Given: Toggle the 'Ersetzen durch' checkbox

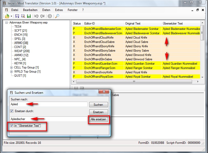Looking at the screenshot, I should [12, 111].
